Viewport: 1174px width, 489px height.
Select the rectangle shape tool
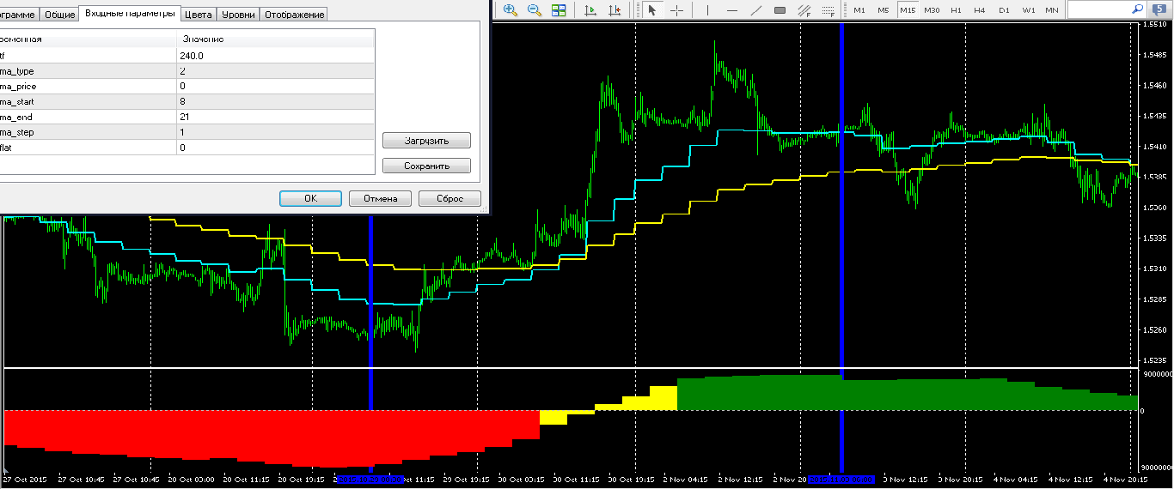(x=780, y=10)
